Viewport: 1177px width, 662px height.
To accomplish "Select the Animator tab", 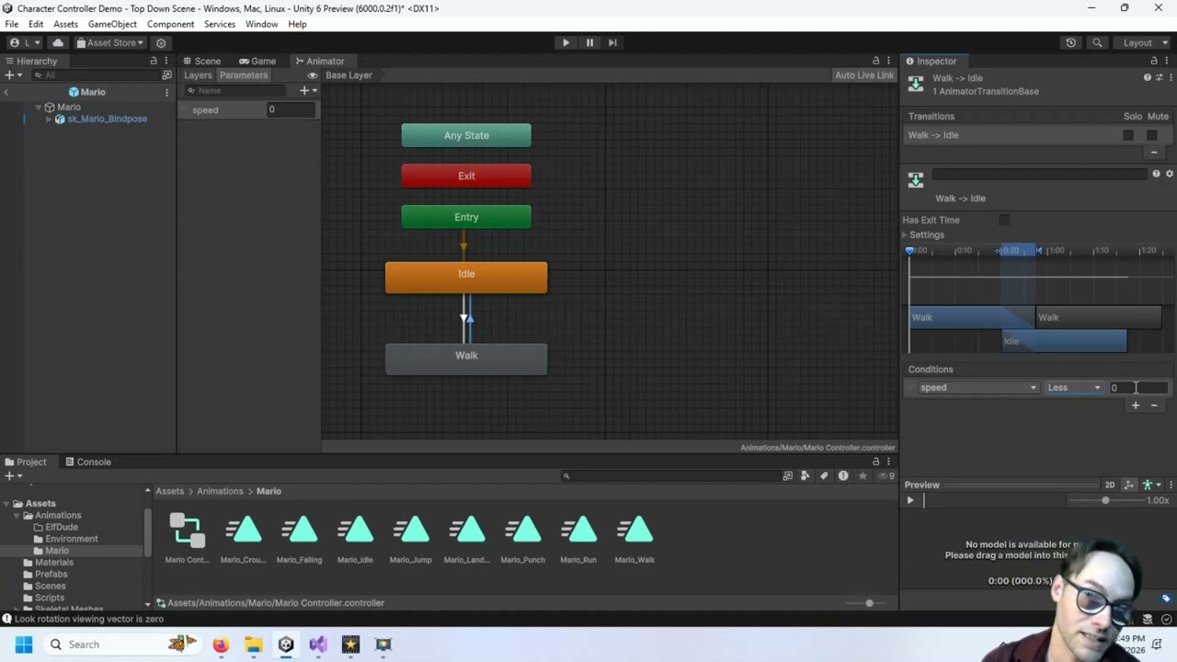I will point(320,61).
